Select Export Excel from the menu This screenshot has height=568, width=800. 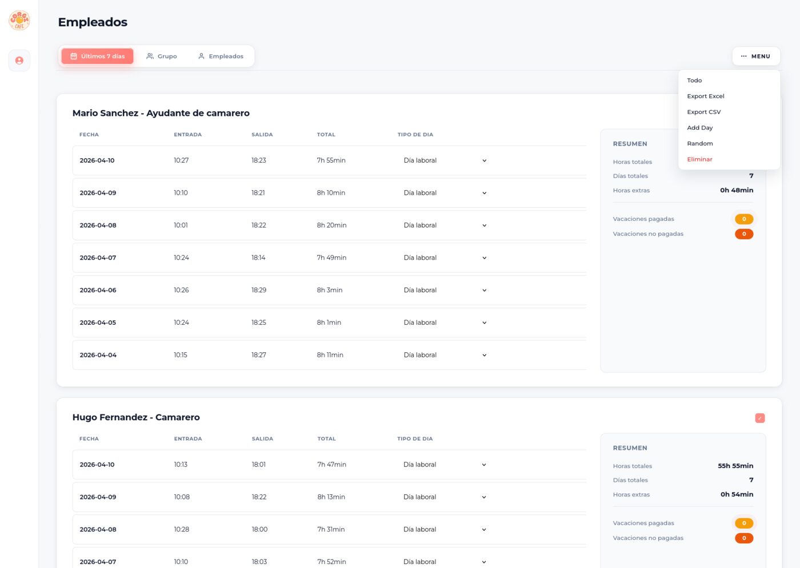(x=705, y=96)
